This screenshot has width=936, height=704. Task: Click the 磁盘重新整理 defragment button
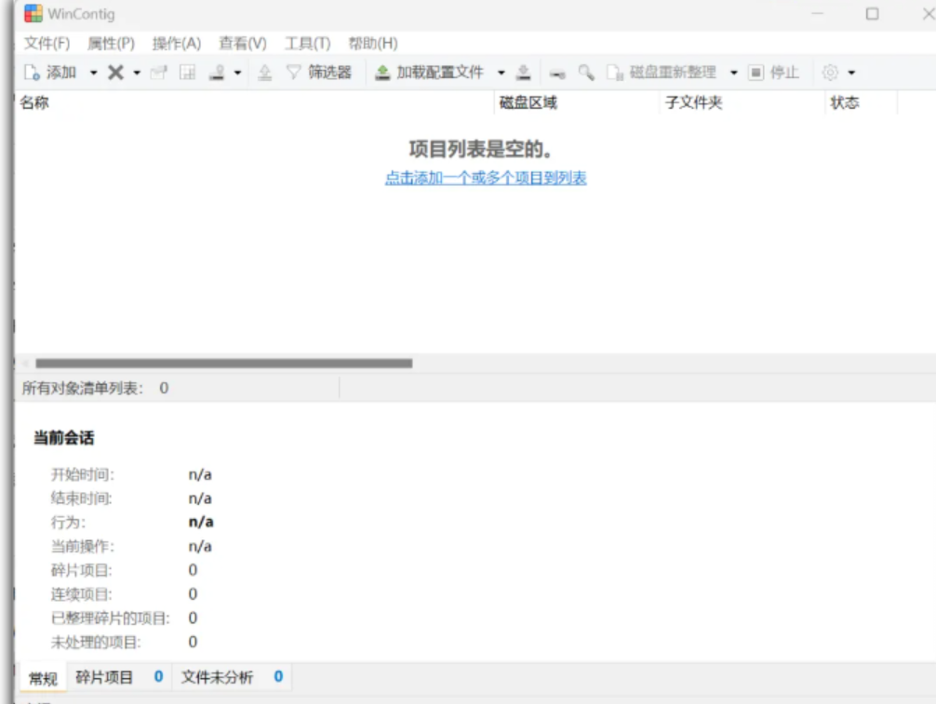click(673, 73)
